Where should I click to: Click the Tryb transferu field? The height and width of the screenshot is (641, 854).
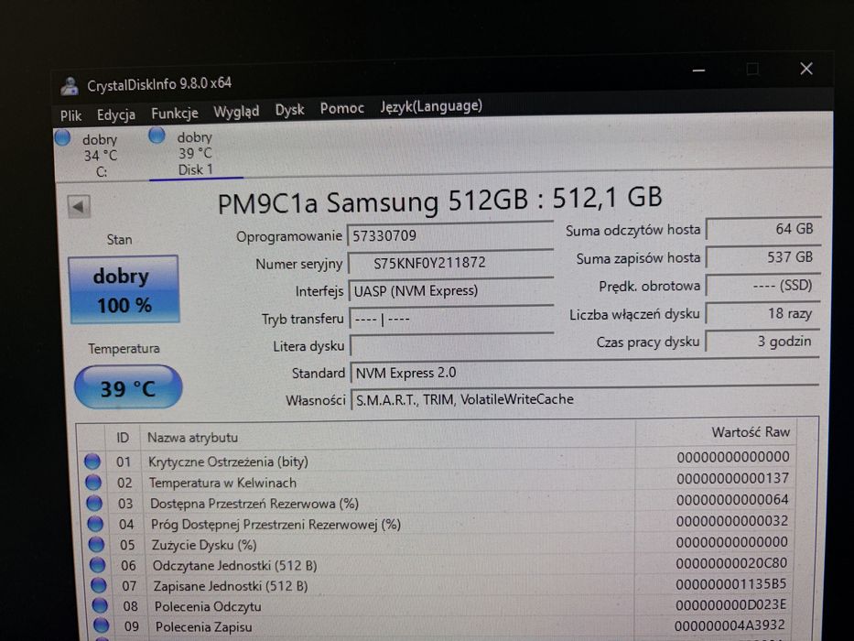(x=451, y=319)
